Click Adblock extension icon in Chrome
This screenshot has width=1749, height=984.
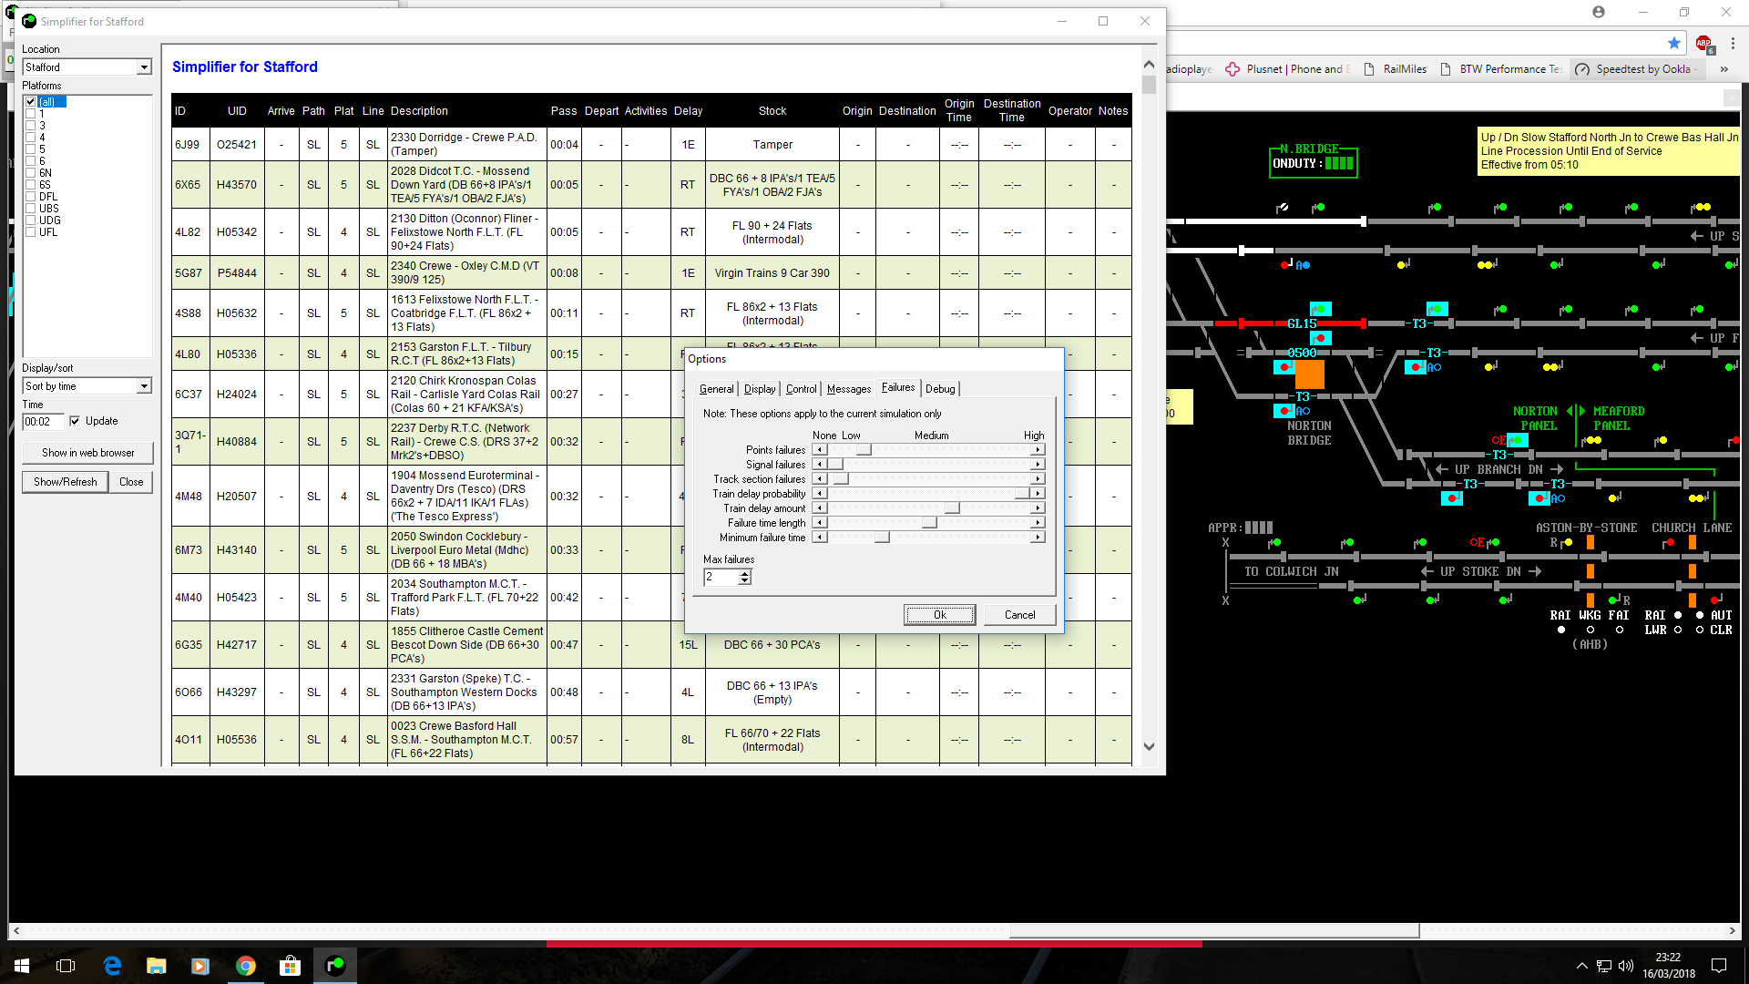point(1704,44)
